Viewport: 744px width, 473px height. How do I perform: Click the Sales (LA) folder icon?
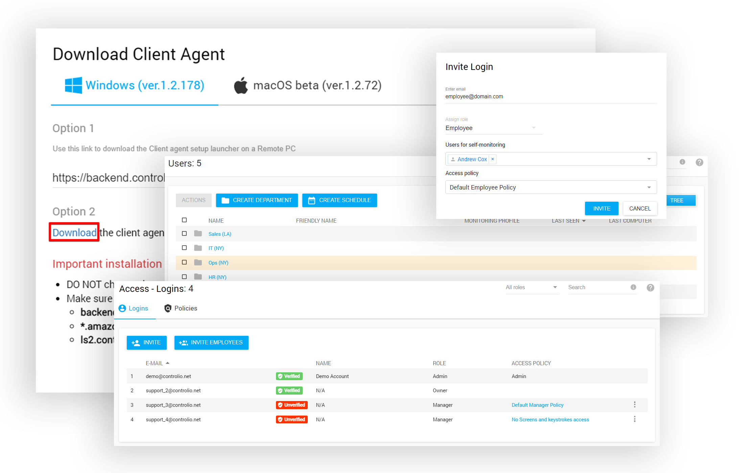[x=198, y=233]
